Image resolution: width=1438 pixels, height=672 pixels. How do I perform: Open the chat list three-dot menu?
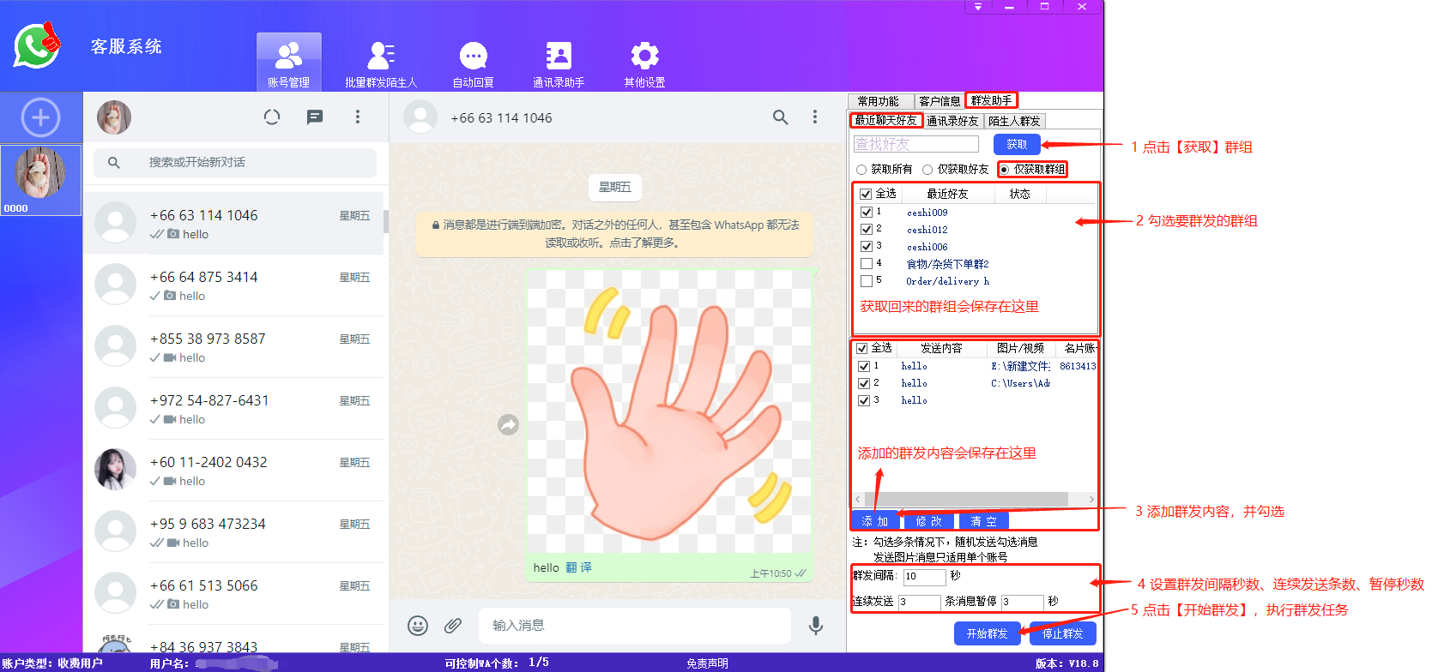358,117
